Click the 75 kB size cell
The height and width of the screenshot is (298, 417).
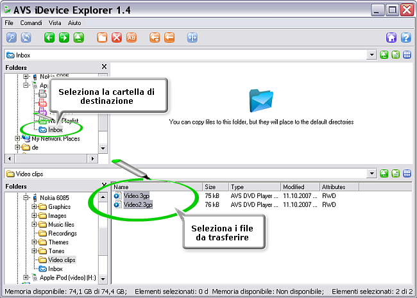pyautogui.click(x=212, y=195)
